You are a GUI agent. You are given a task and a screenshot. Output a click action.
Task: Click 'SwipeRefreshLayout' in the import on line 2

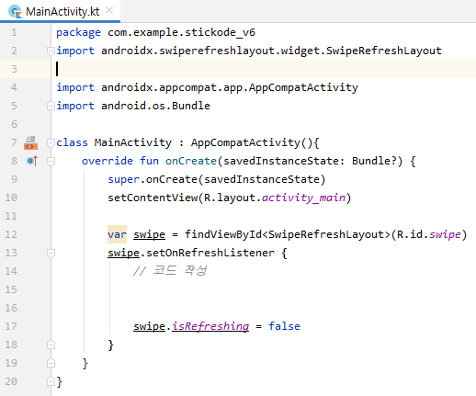pyautogui.click(x=384, y=51)
